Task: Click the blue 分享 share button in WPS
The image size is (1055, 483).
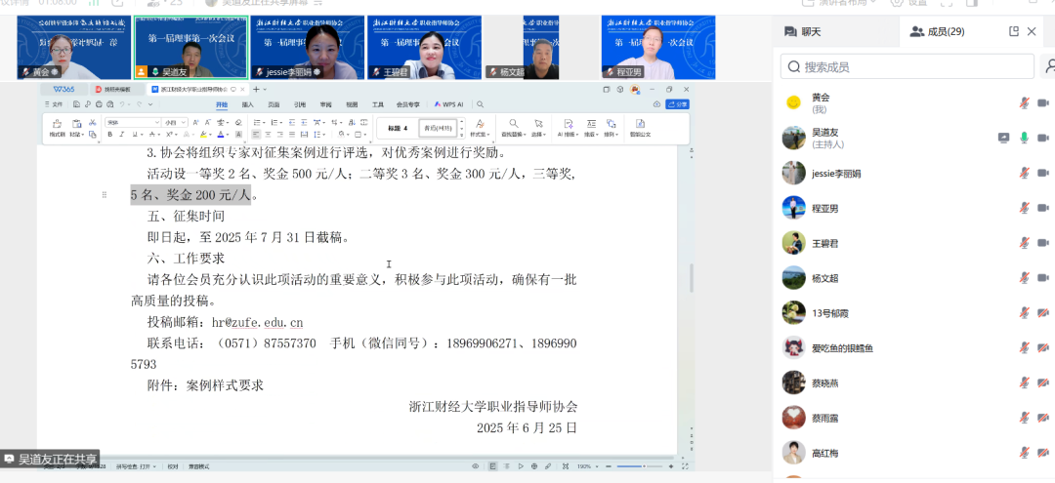Action: click(x=677, y=104)
